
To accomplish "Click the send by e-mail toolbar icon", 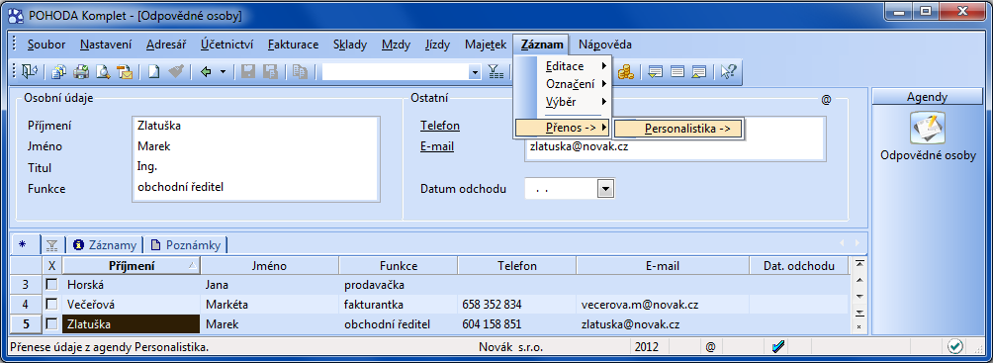I will [x=125, y=71].
